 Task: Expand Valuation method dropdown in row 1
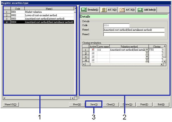[x=147, y=50]
